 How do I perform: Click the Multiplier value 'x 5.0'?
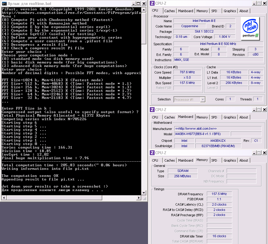click(187, 78)
